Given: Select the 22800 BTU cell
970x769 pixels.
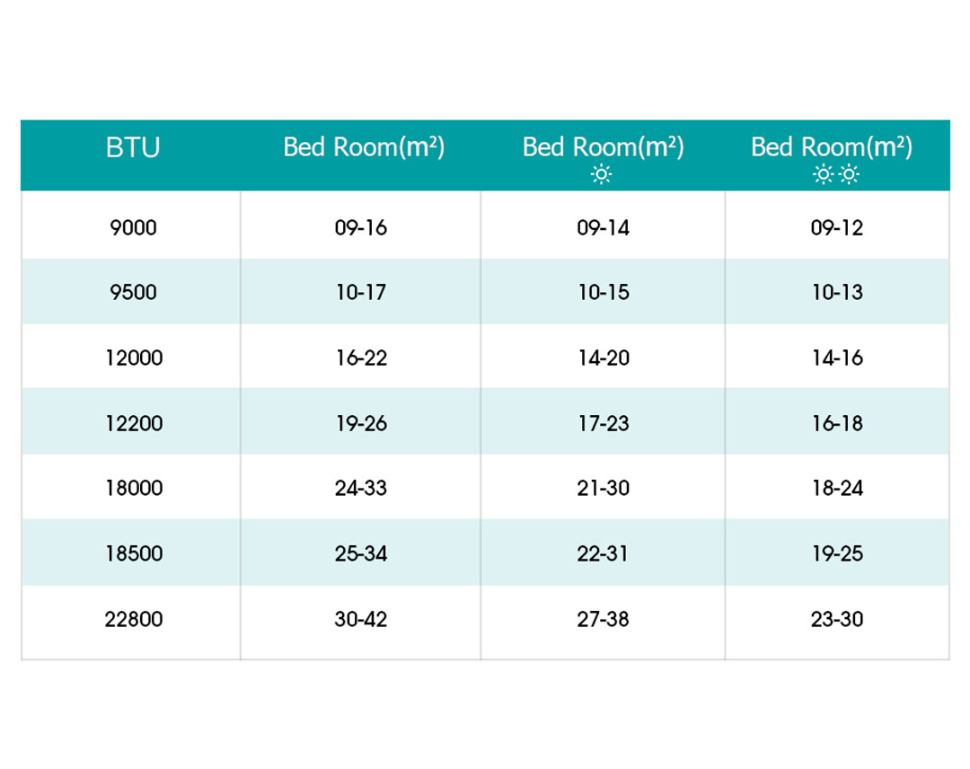Looking at the screenshot, I should tap(133, 619).
